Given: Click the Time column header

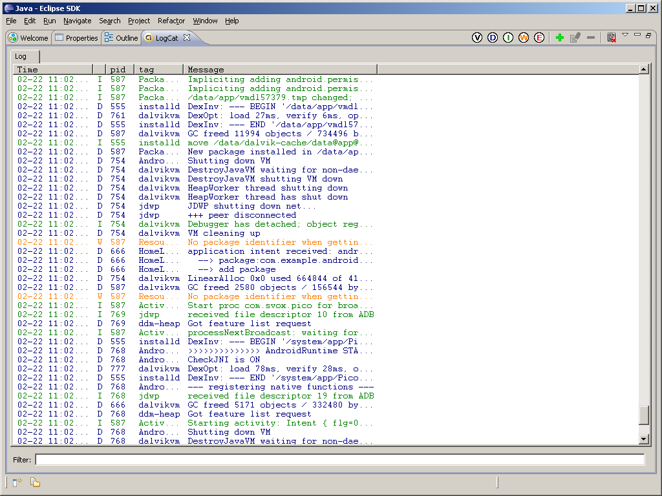Looking at the screenshot, I should [x=53, y=69].
